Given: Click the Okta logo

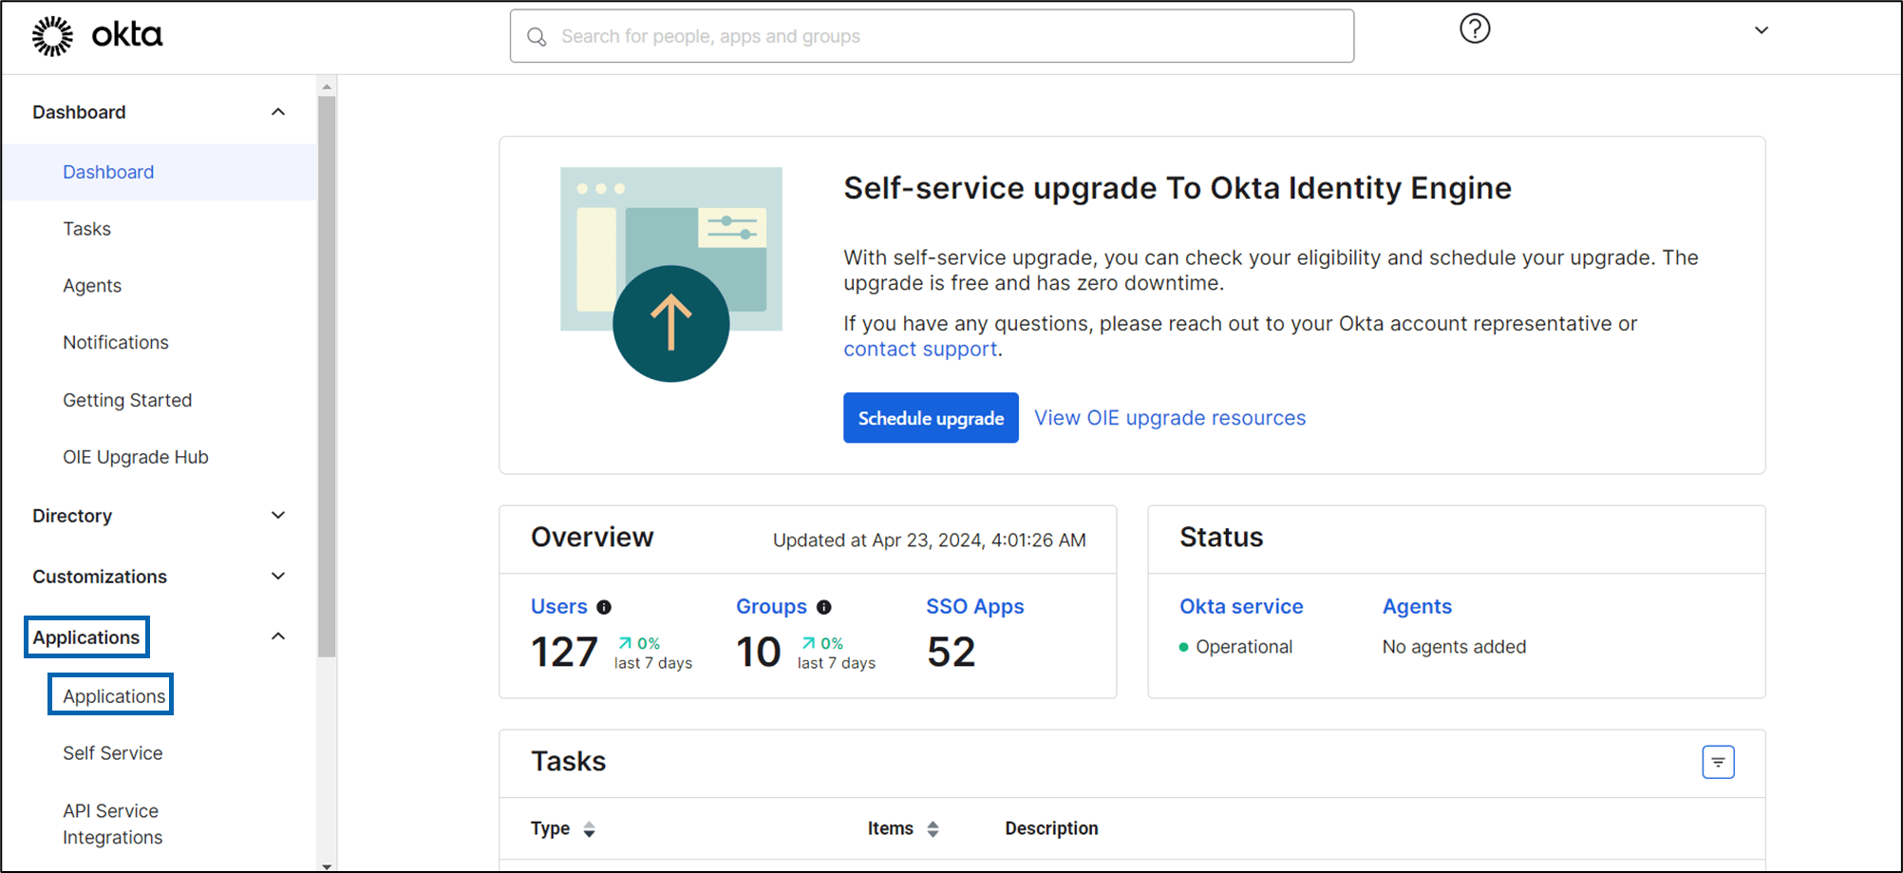Looking at the screenshot, I should [97, 36].
